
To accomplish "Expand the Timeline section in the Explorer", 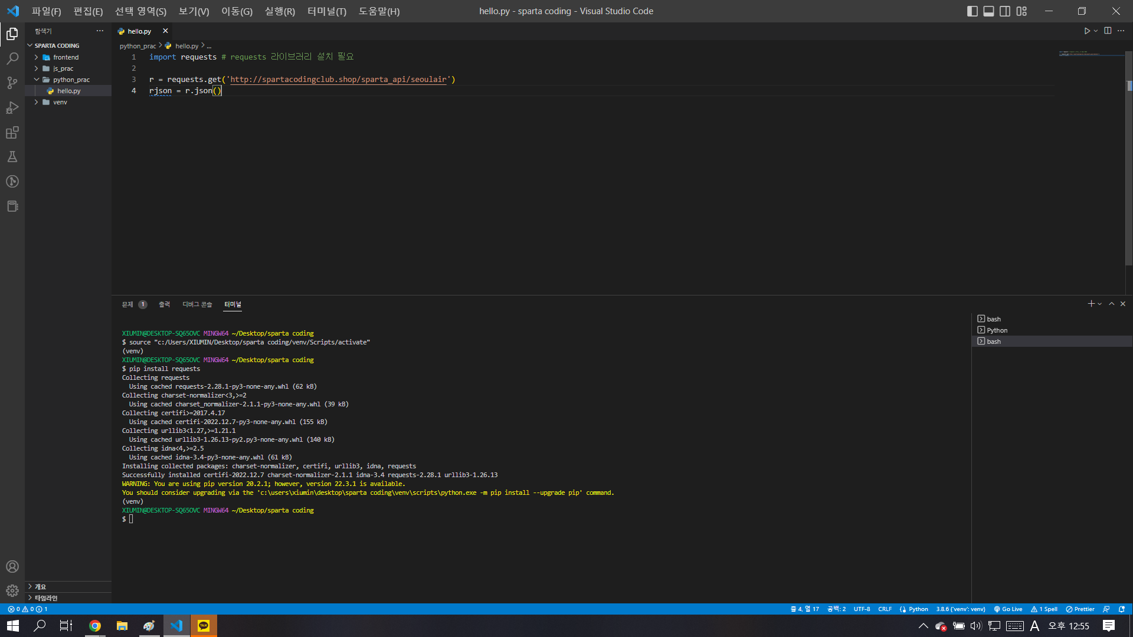I will pos(68,598).
